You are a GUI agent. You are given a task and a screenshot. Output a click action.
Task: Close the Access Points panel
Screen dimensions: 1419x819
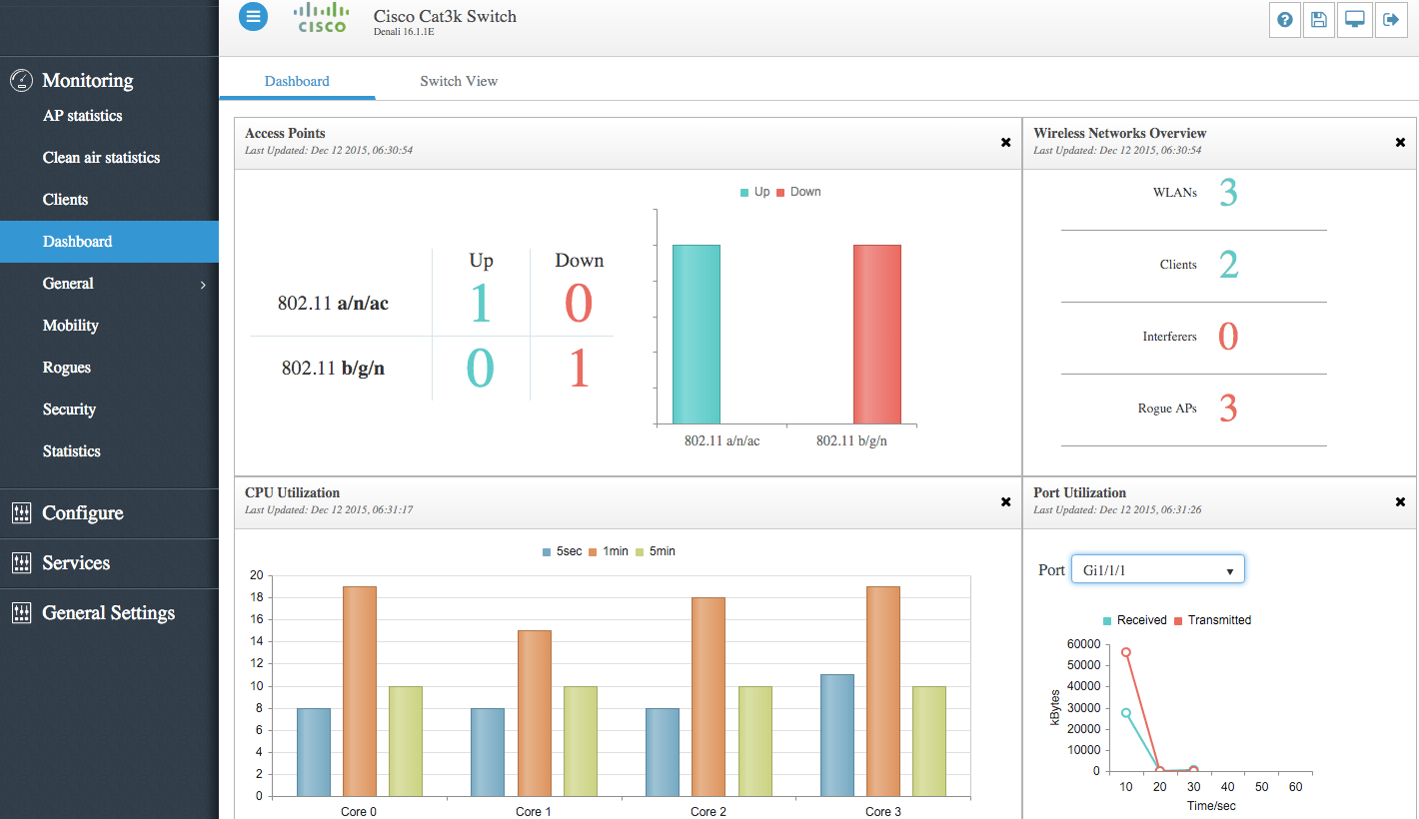(1006, 143)
